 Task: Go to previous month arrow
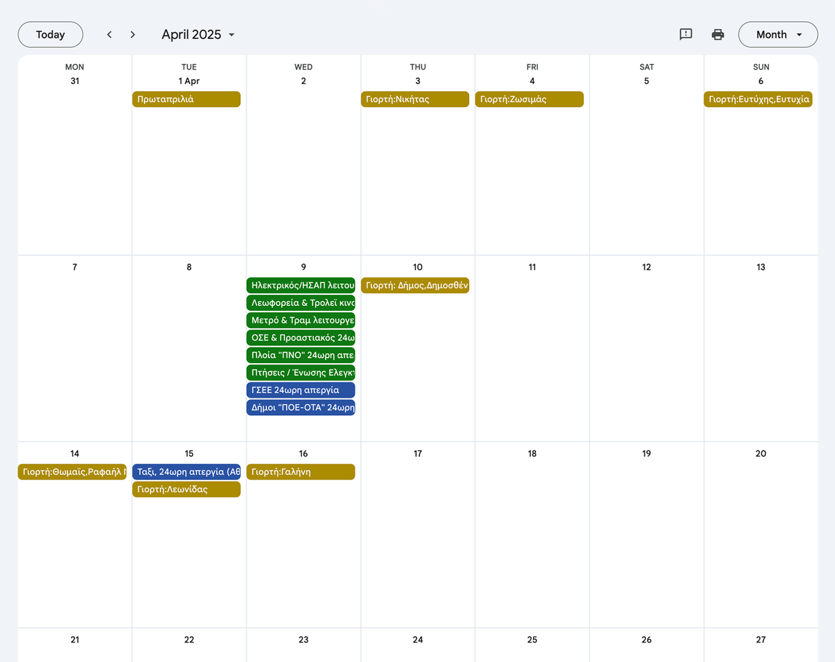(109, 35)
